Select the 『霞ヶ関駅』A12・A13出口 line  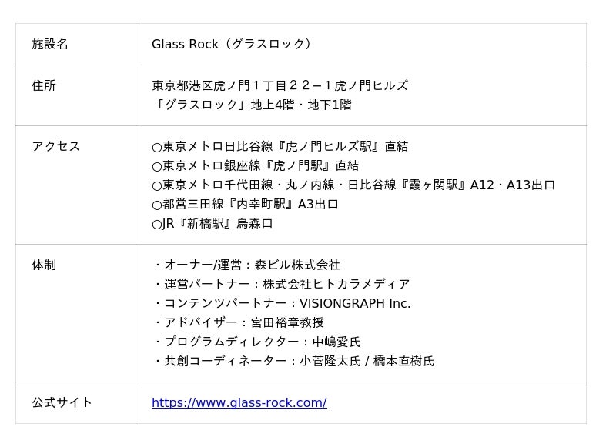point(353,185)
